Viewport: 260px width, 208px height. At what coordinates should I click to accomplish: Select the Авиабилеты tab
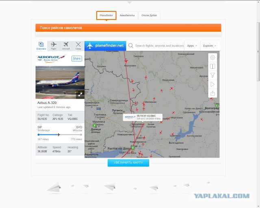pyautogui.click(x=127, y=15)
